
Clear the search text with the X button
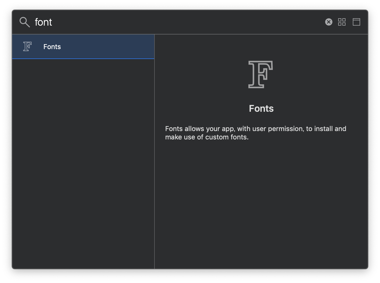(x=329, y=22)
